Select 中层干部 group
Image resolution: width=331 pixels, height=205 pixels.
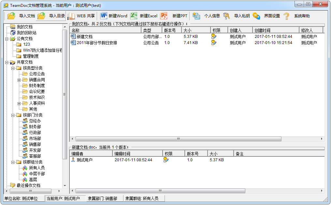[x=37, y=174]
